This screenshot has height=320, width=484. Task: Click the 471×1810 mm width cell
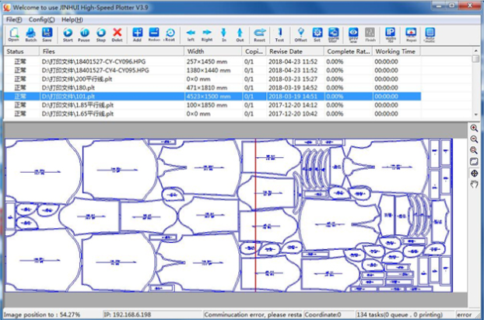point(206,88)
